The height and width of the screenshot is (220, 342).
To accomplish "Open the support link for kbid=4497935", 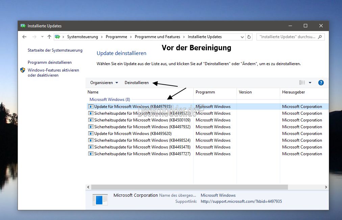I will click(241, 201).
